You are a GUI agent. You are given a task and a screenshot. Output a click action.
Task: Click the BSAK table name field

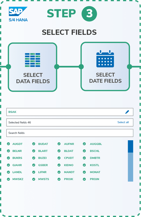[70, 112]
